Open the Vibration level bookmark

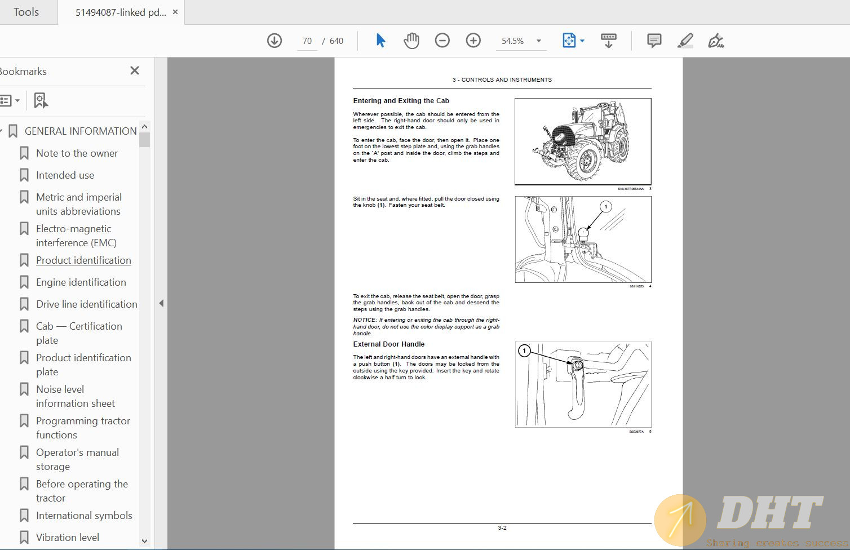pyautogui.click(x=68, y=538)
